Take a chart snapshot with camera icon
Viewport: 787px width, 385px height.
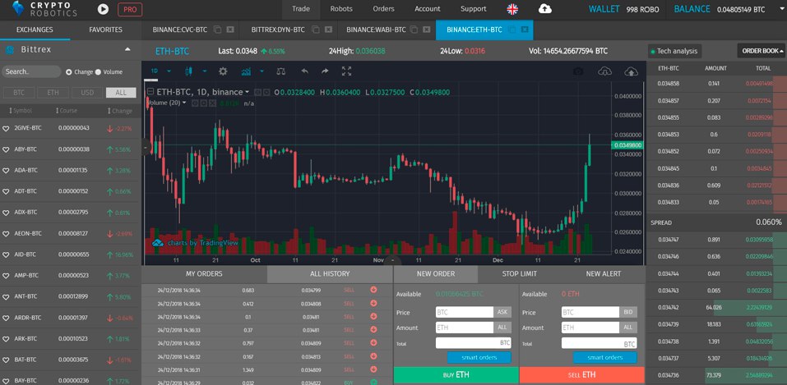tap(578, 71)
